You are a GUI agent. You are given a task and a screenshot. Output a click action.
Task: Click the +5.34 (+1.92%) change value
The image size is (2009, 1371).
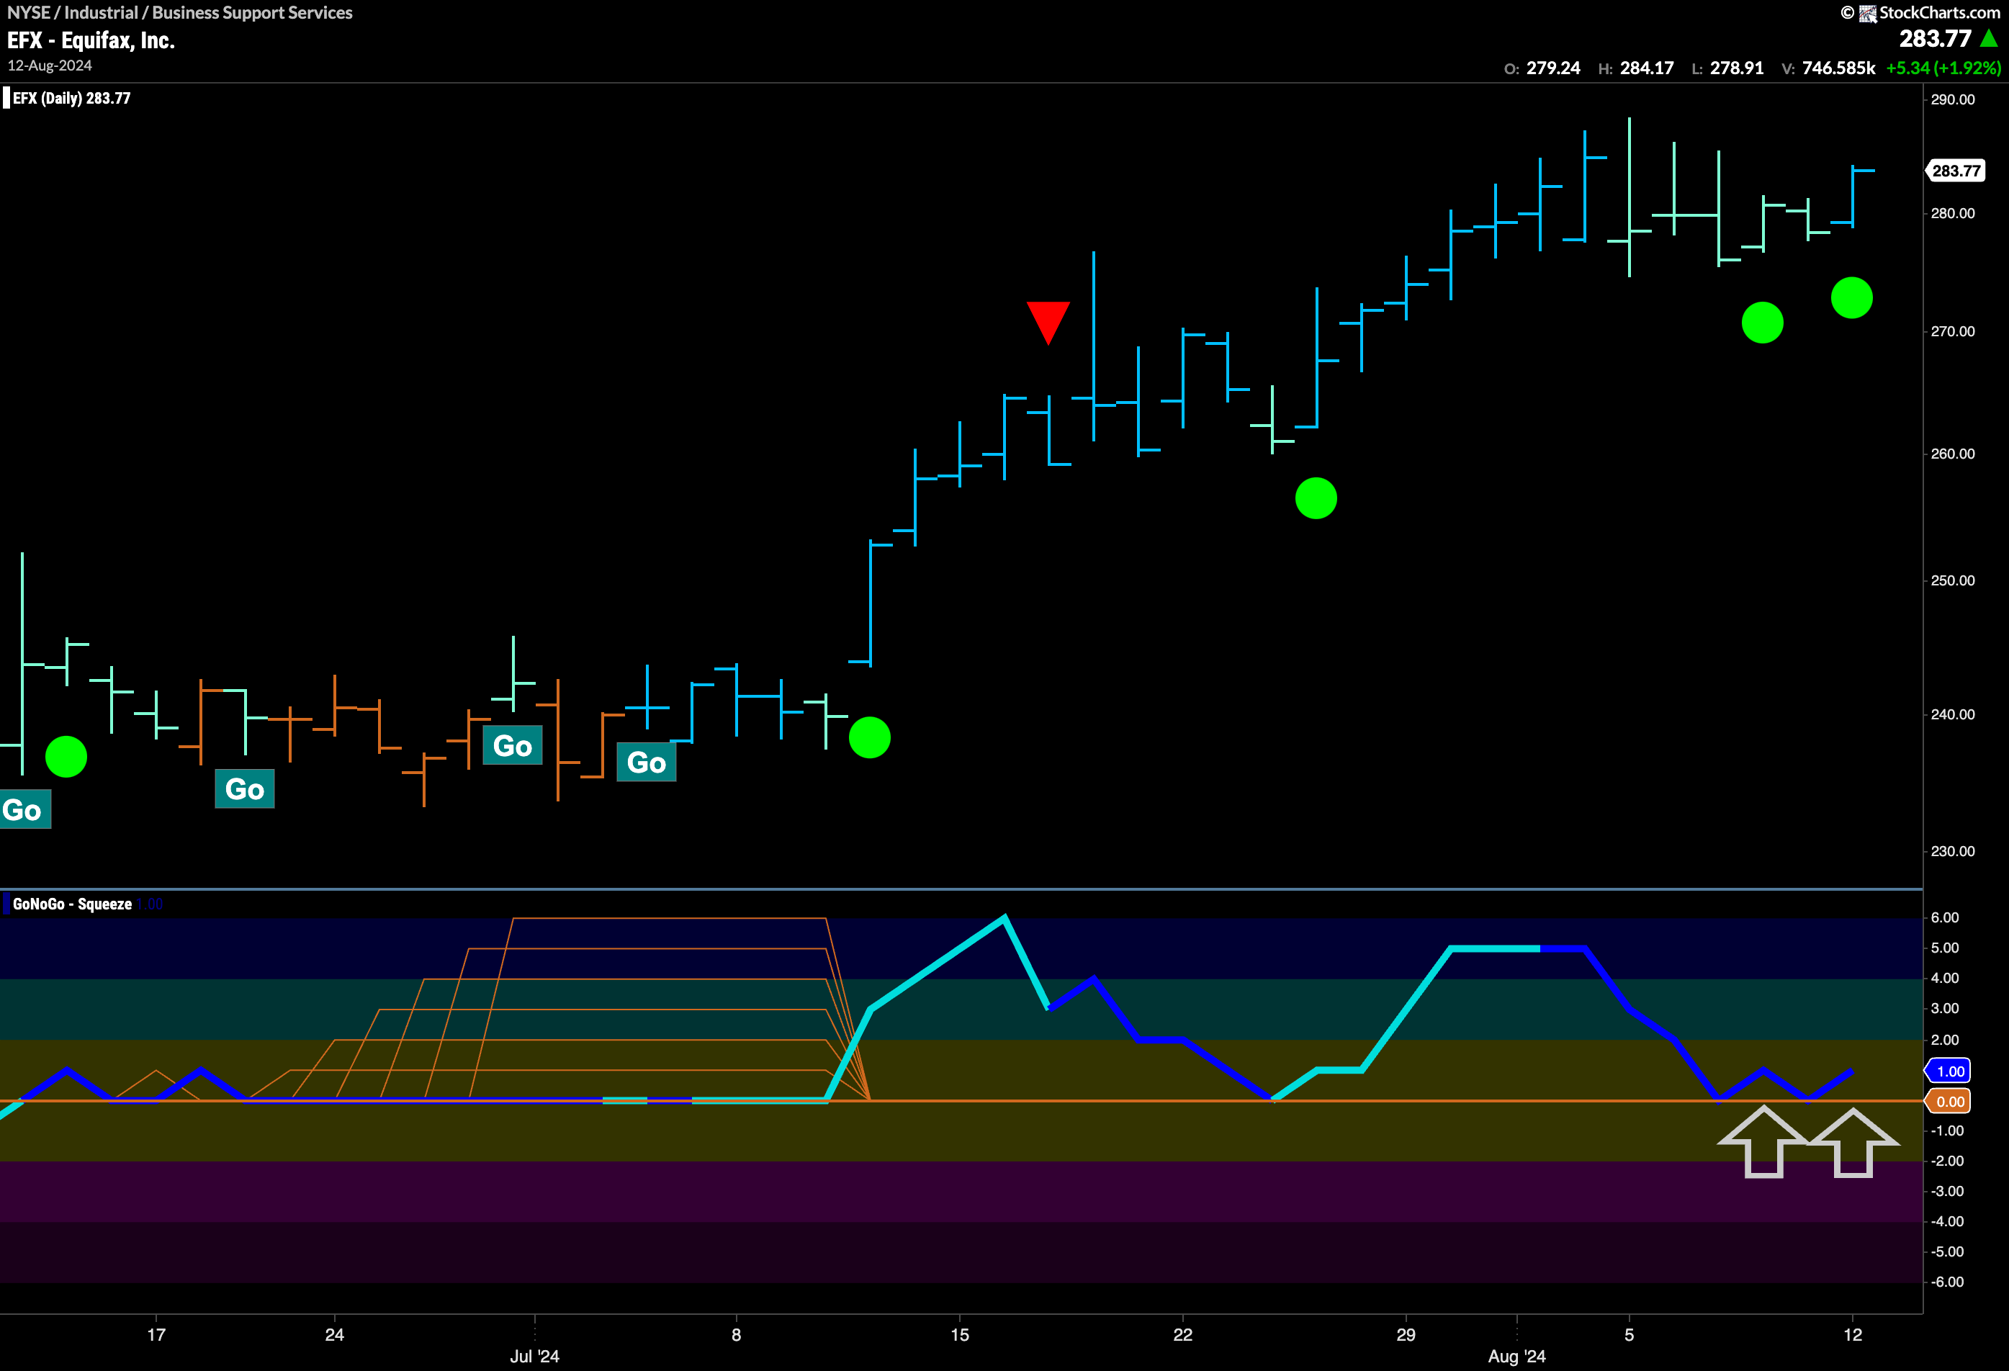click(1943, 68)
